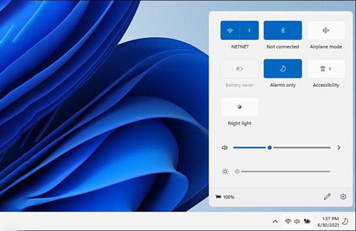The height and width of the screenshot is (231, 356).
Task: Open all settings with the gear icon
Action: tap(343, 196)
